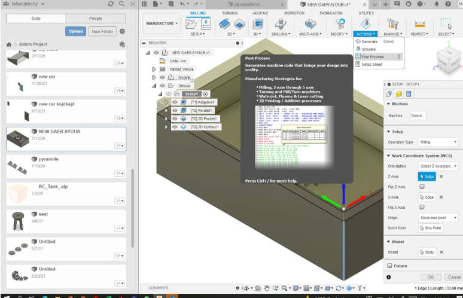Click the Undo arrow
The width and height of the screenshot is (463, 298).
pyautogui.click(x=182, y=4)
